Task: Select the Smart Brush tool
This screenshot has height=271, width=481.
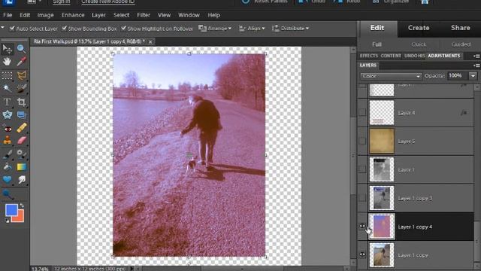Action: click(x=21, y=154)
